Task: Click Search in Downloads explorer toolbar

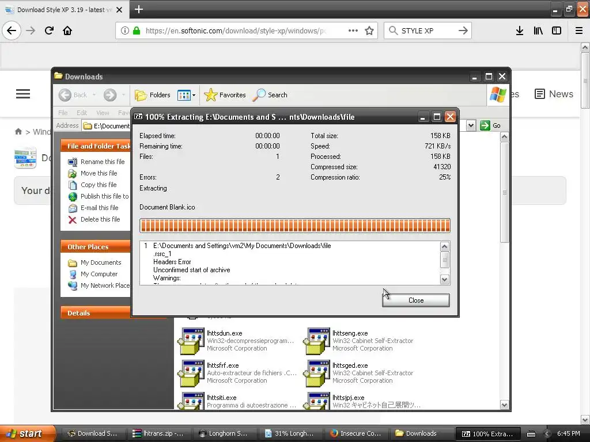Action: point(270,95)
